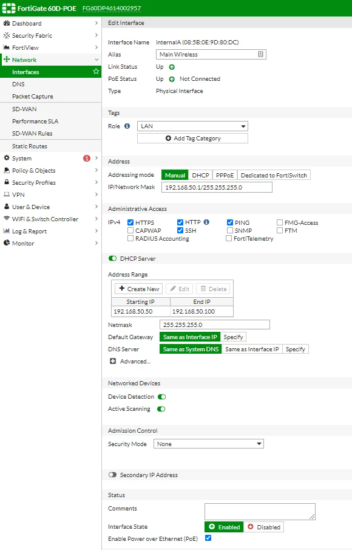Open the Security Mode dropdown
Screen dimensions: 352x550
click(x=209, y=444)
